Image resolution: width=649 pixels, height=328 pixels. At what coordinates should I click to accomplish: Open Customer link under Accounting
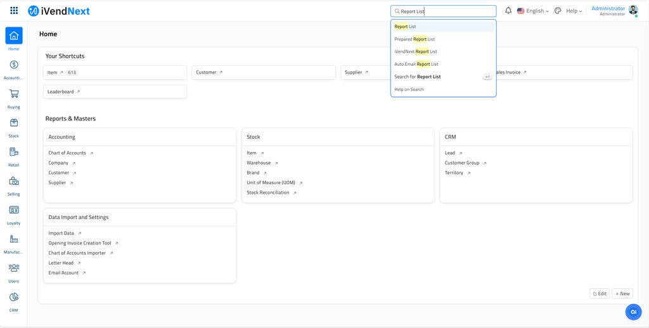click(x=59, y=173)
